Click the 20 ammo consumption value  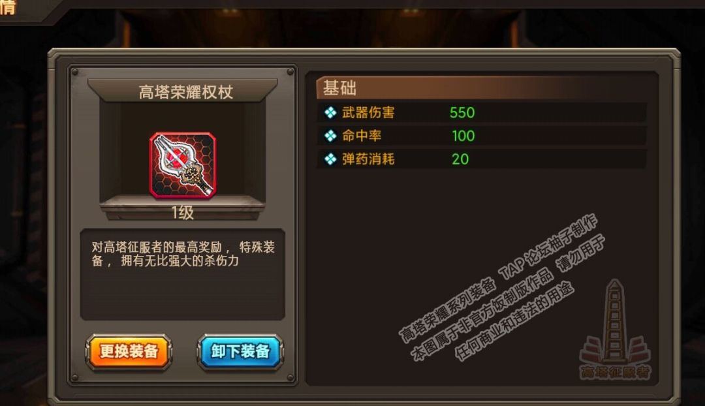pos(460,159)
